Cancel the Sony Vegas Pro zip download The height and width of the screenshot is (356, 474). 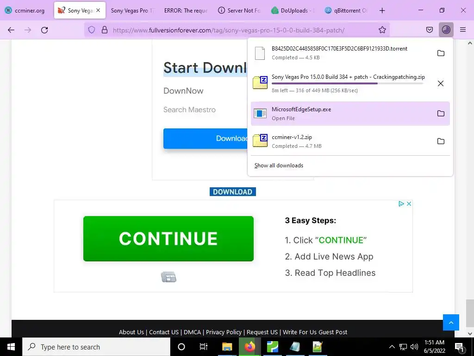click(441, 83)
